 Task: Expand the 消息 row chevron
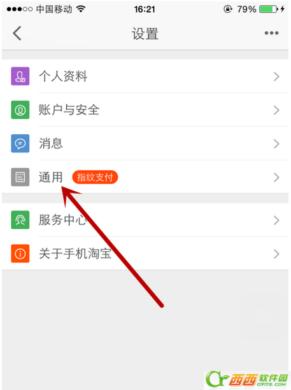tap(276, 144)
